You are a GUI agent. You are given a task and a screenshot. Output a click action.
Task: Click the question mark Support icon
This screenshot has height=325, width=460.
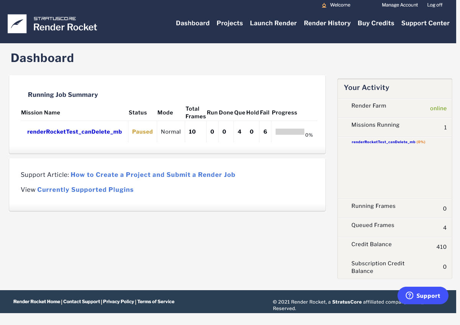(409, 296)
